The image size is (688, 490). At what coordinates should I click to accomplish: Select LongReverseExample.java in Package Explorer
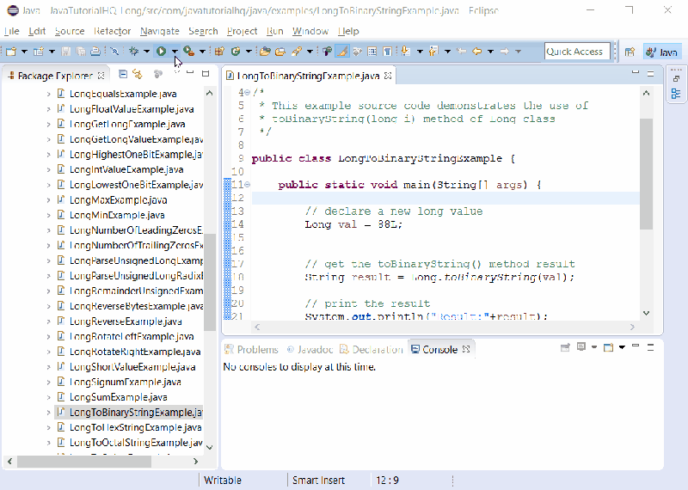126,322
